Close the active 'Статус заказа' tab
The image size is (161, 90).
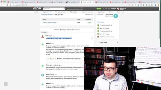(93, 2)
